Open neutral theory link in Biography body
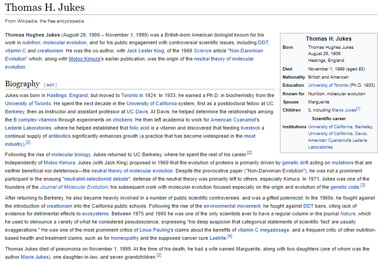 [x=132, y=171]
